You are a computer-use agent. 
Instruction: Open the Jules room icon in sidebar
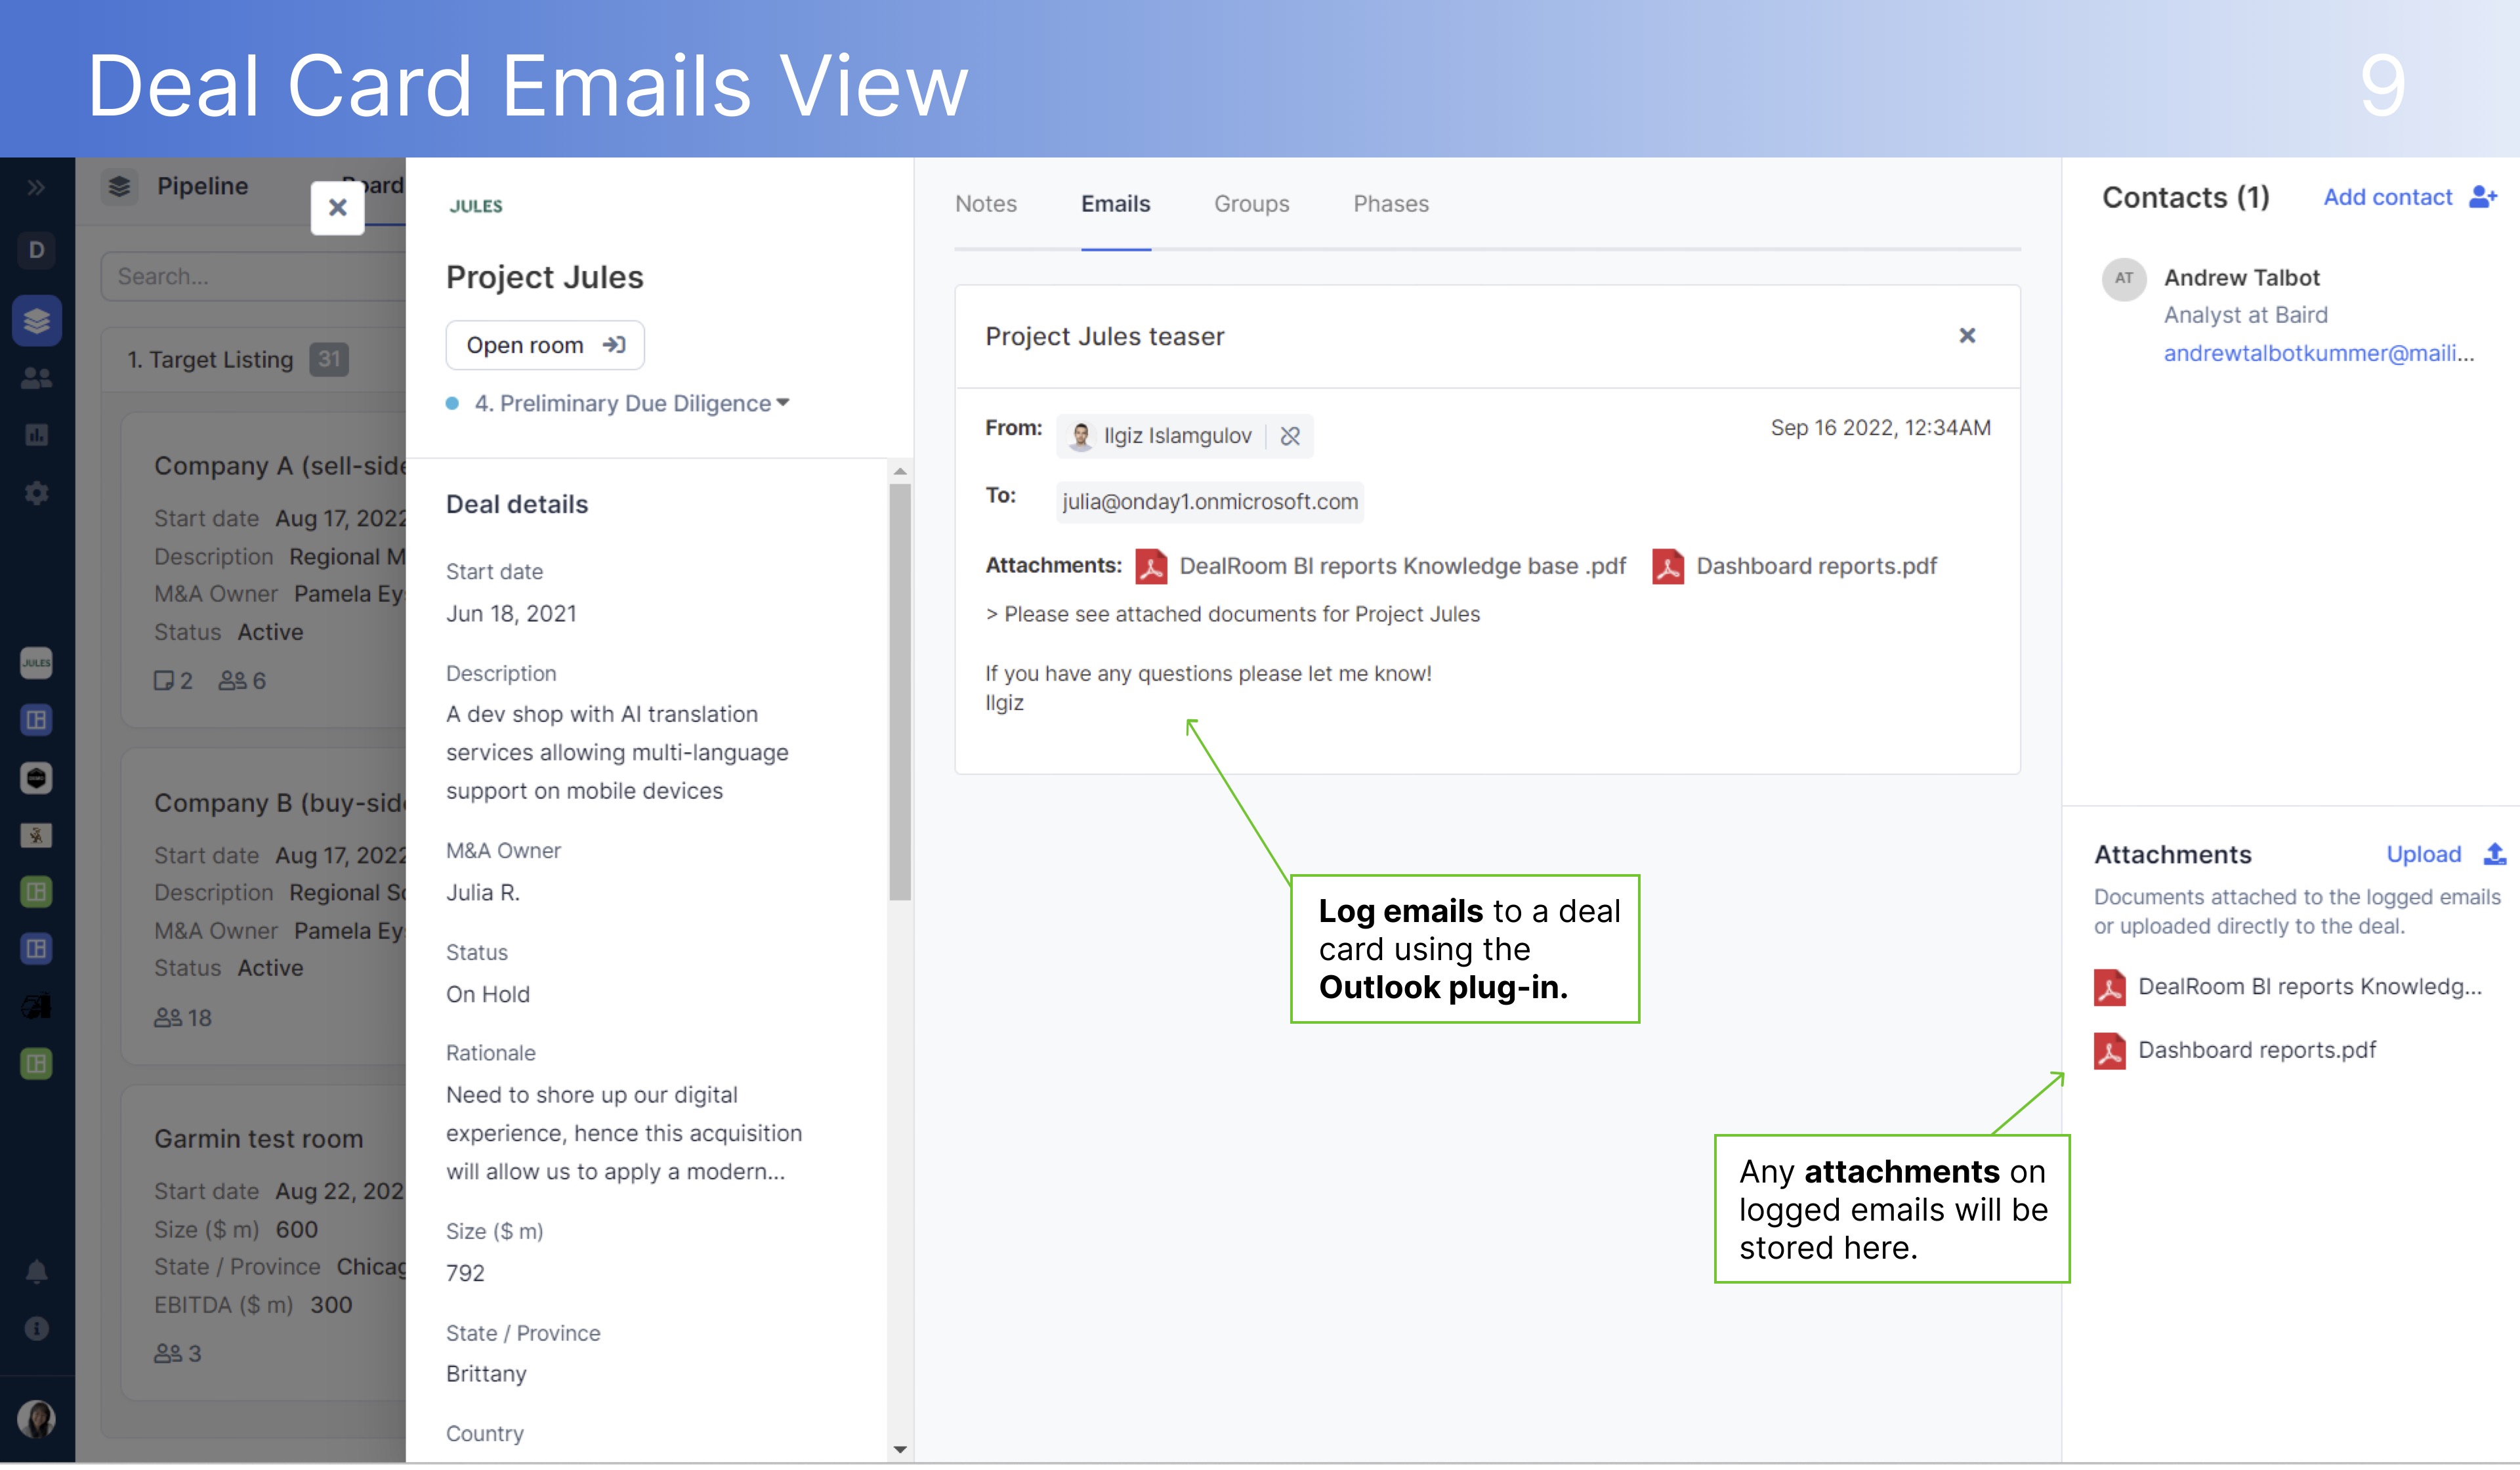click(x=37, y=663)
